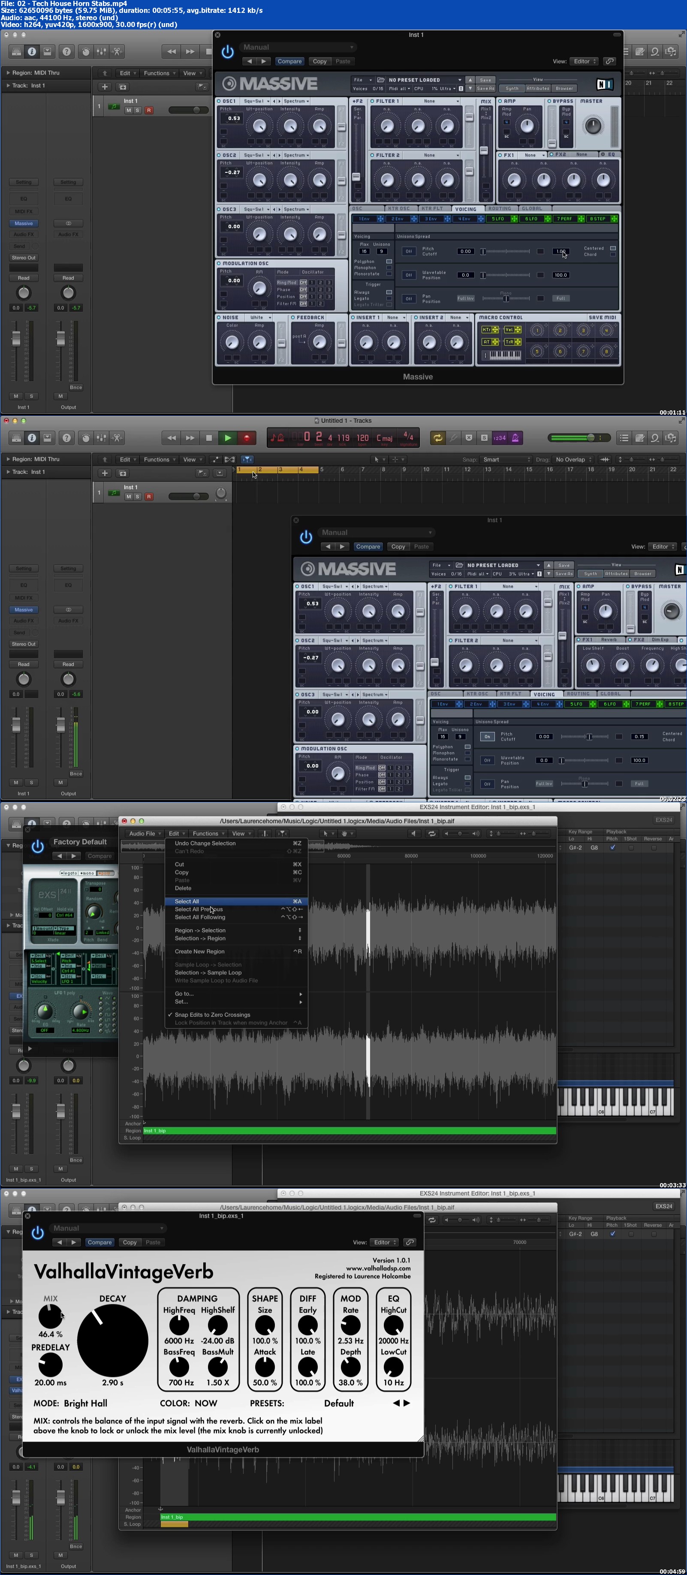The image size is (687, 1575).
Task: Click the Vel macro source in Massive
Action: click(512, 330)
